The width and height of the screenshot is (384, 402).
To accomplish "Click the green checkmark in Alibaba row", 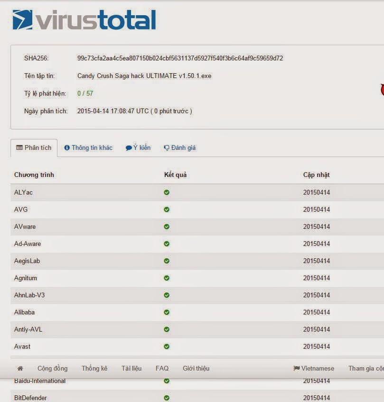I will 167,312.
